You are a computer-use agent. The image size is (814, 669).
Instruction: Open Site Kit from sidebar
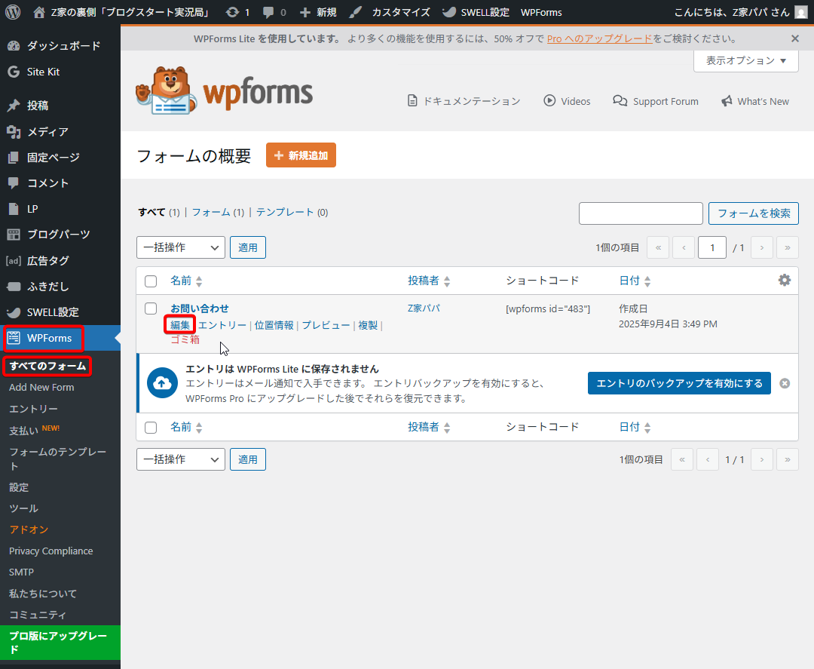tap(43, 72)
